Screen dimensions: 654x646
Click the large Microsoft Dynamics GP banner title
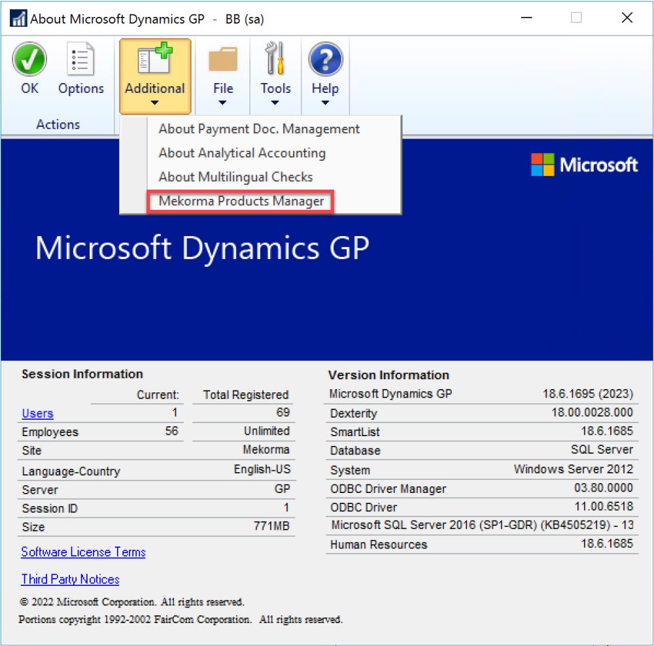(x=202, y=248)
